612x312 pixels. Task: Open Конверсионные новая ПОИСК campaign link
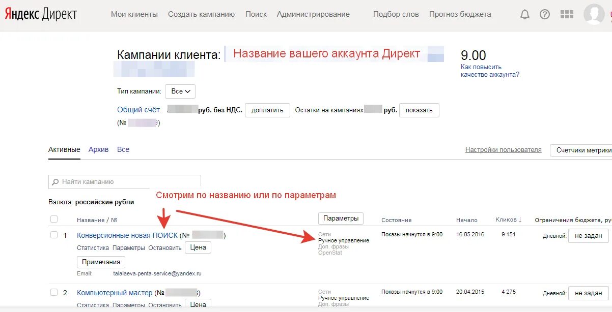pos(127,235)
